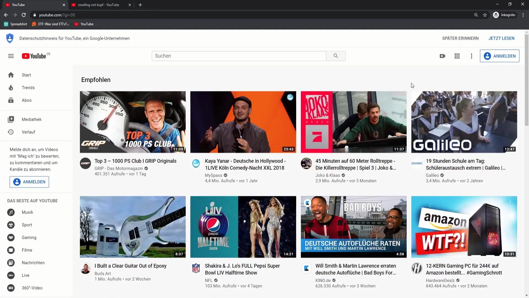
Task: Click the browser back arrow
Action: (x=6, y=15)
